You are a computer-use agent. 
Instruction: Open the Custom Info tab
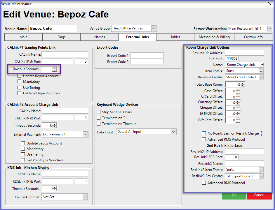coord(253,37)
